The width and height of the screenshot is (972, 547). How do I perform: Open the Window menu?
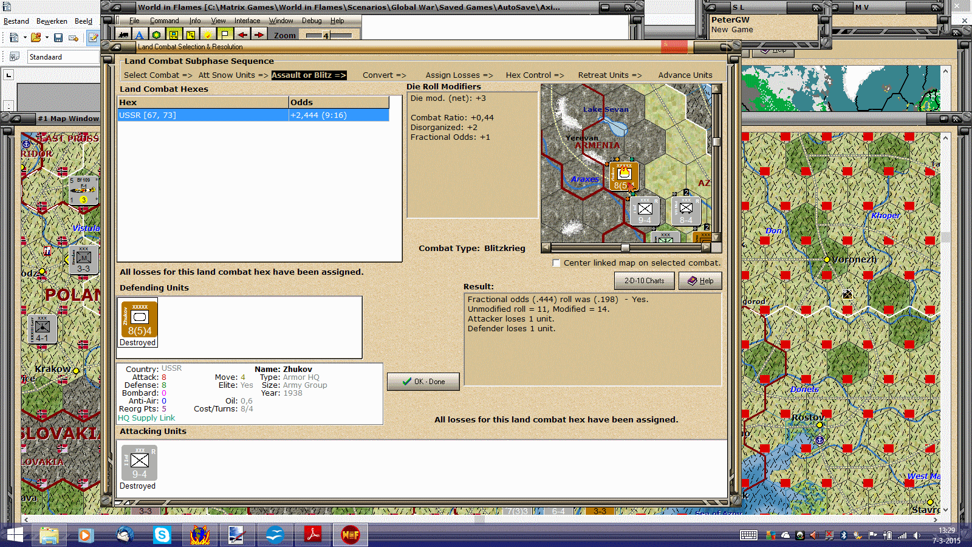[x=281, y=21]
